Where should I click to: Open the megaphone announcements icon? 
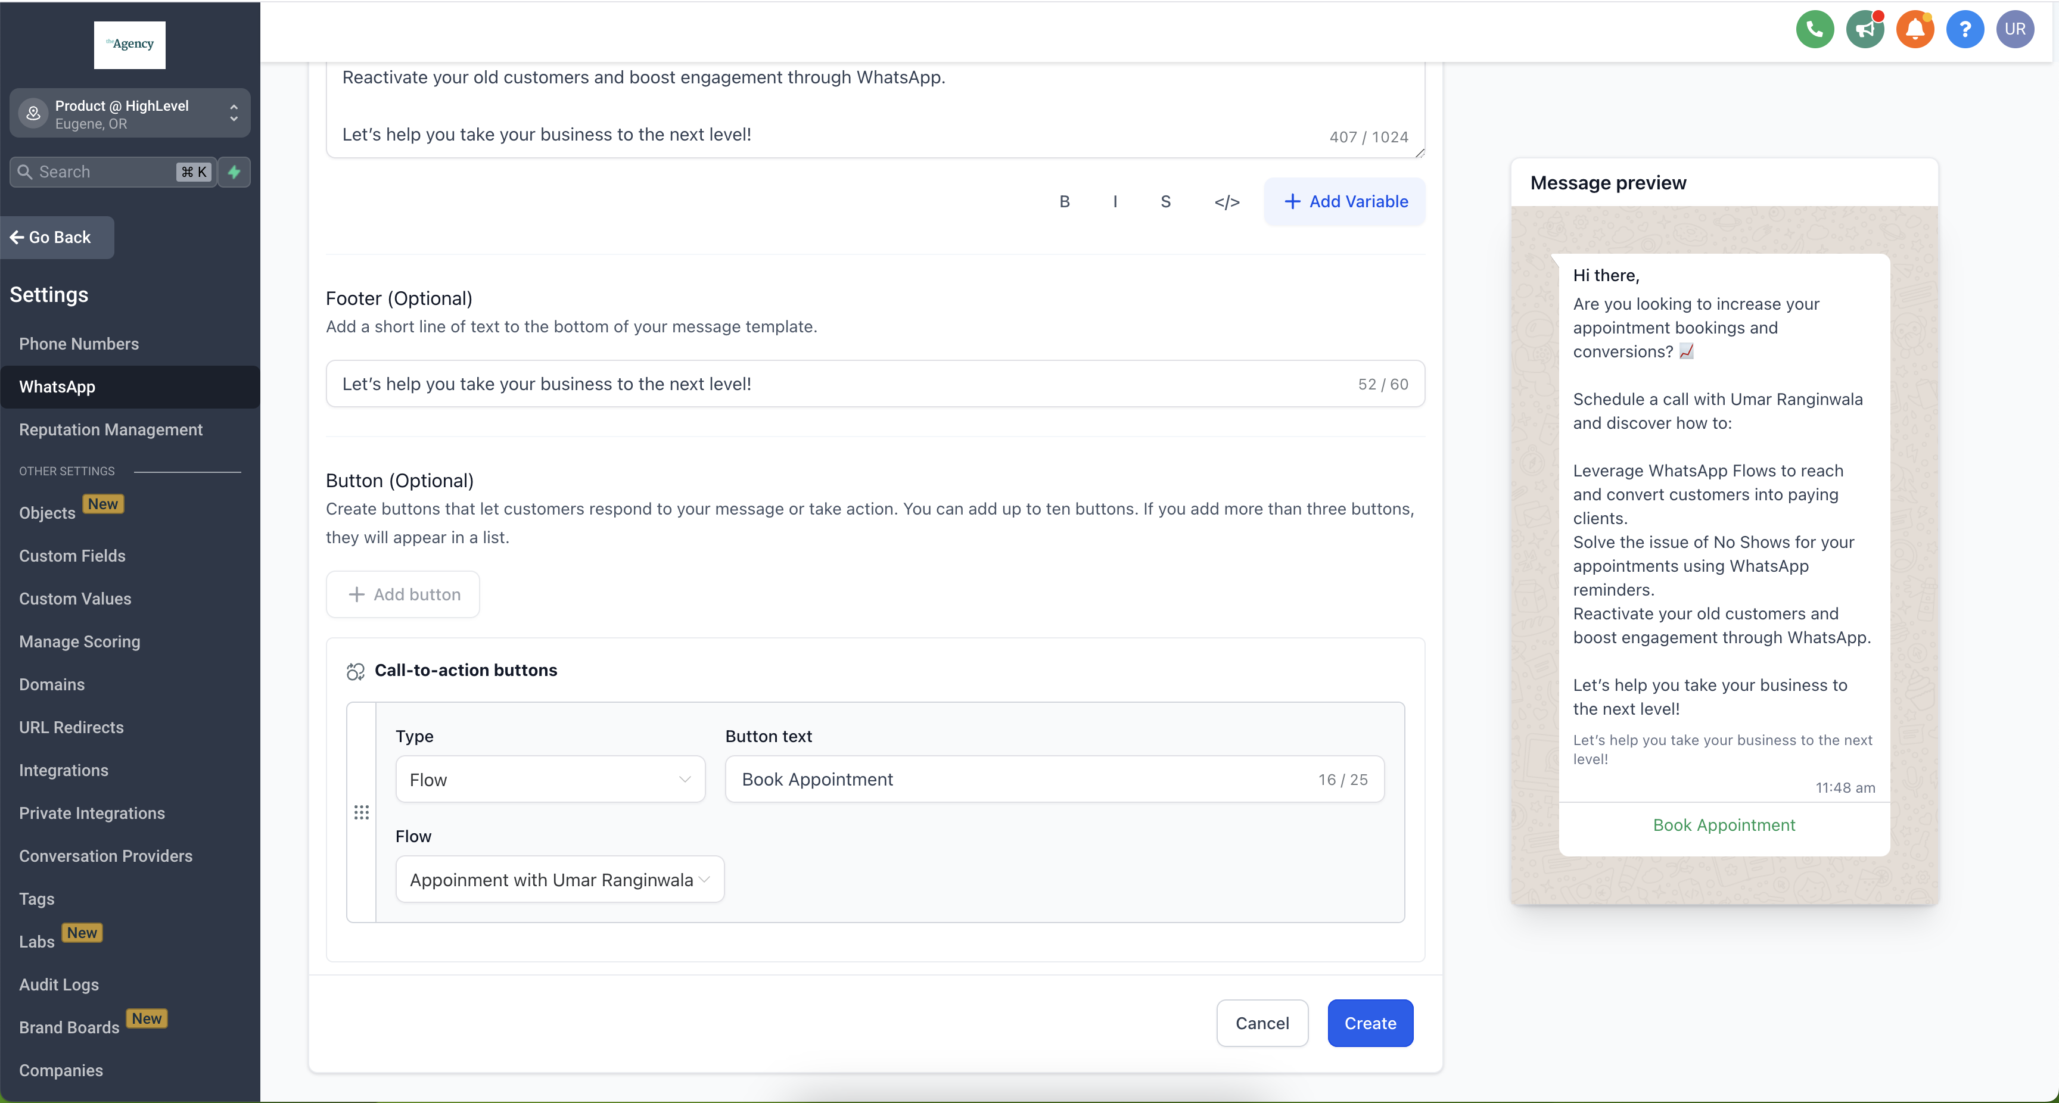tap(1865, 30)
